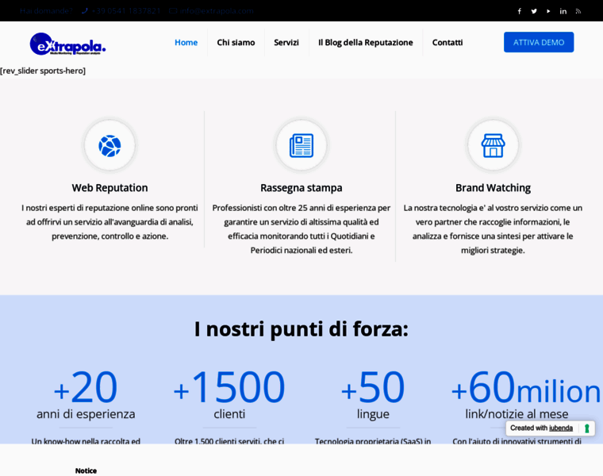Click the 'I nostri punti di forza:' heading
This screenshot has width=603, height=476.
[x=301, y=329]
